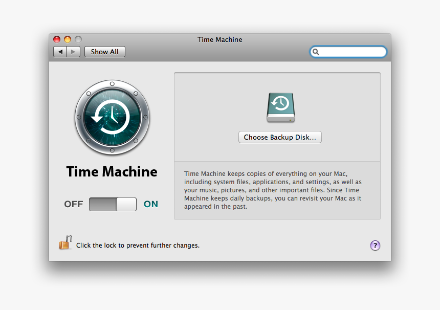Go back with the left arrow button
The width and height of the screenshot is (440, 310).
(x=60, y=52)
